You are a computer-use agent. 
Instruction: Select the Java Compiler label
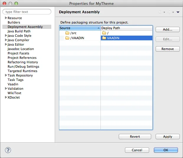pos(19,40)
